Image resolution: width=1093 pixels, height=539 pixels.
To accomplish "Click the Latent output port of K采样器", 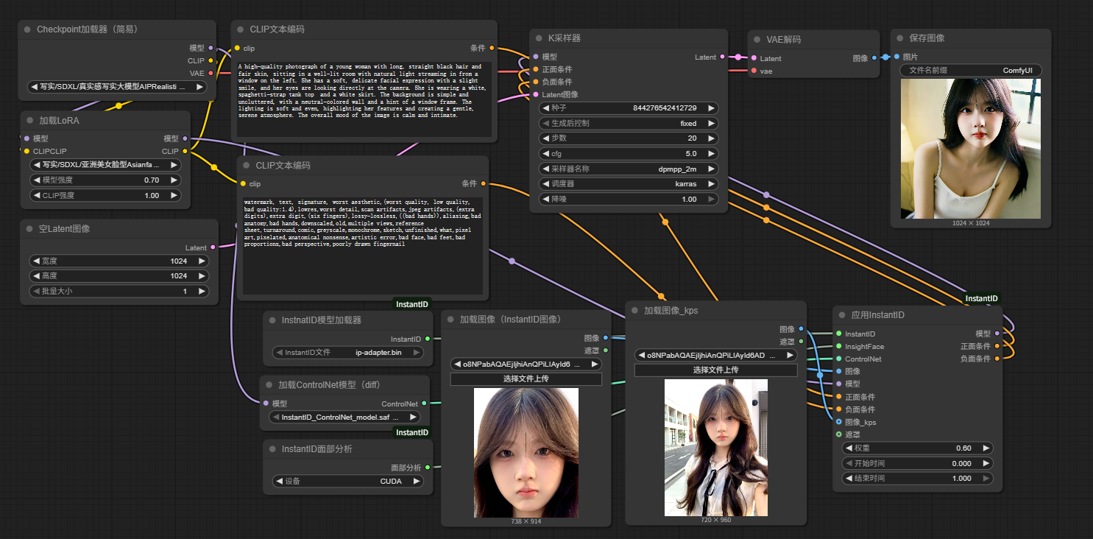I will coord(722,57).
